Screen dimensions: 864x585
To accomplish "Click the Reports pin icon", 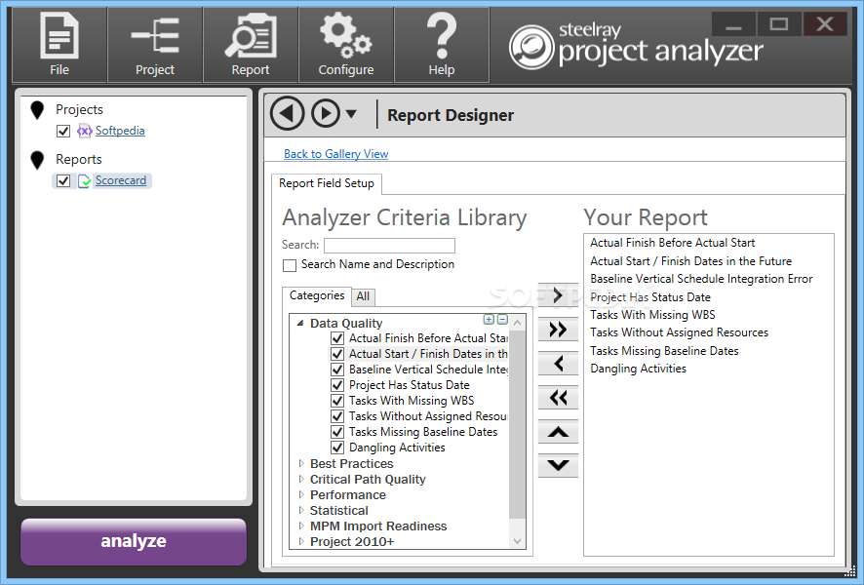I will 37,160.
